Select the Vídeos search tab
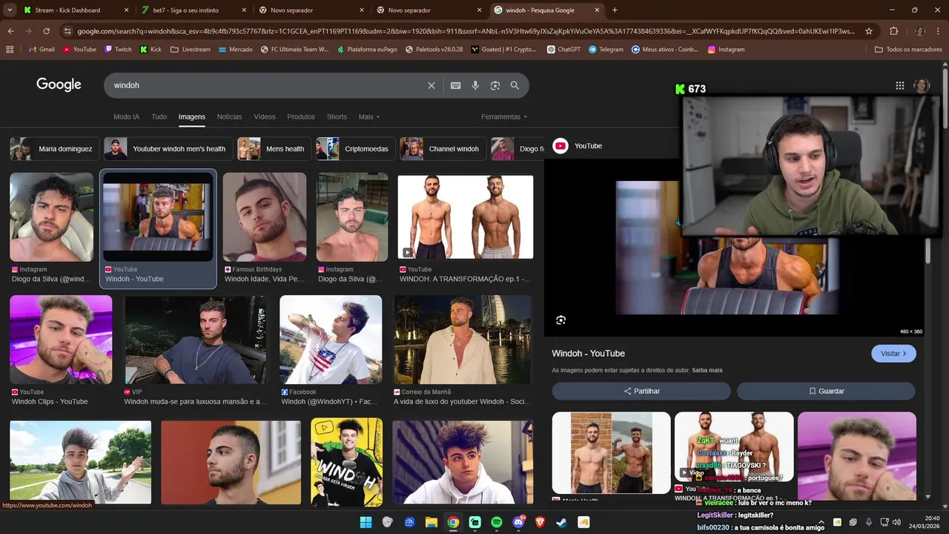Screen dimensions: 949x534 [x=265, y=116]
